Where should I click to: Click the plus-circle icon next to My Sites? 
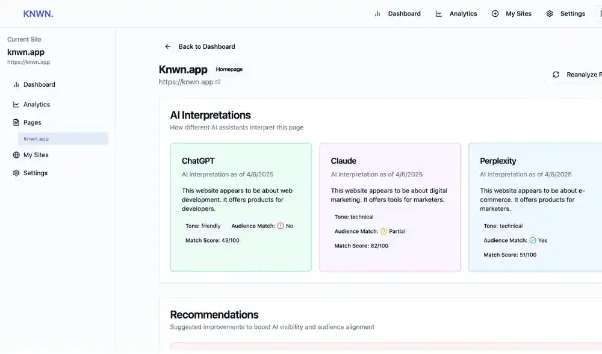click(495, 14)
